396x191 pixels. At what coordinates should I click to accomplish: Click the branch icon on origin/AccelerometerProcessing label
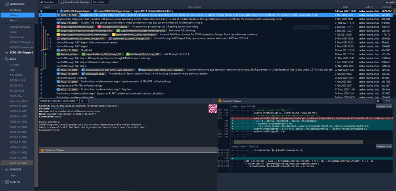point(59,27)
